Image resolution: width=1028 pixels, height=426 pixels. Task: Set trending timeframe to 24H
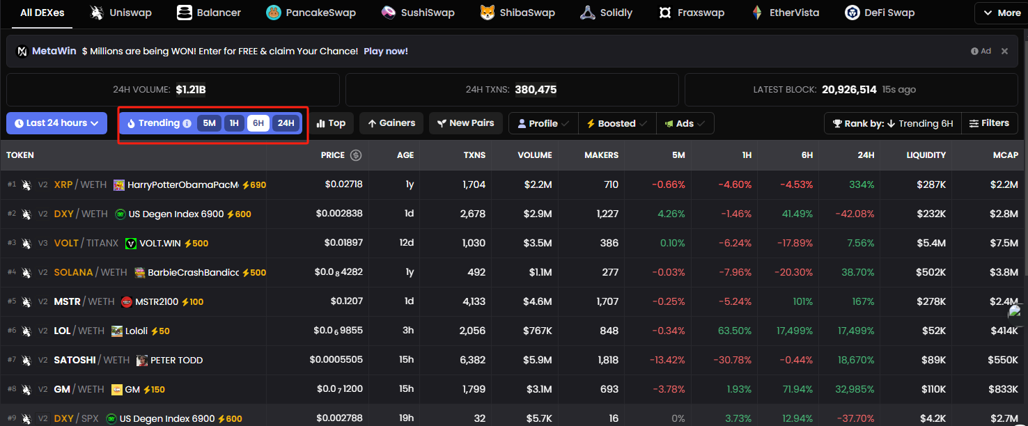286,123
